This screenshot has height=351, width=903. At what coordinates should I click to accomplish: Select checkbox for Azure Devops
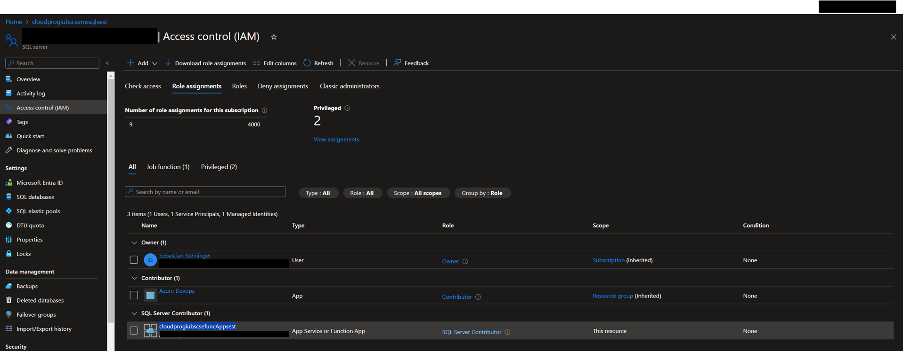click(x=134, y=295)
